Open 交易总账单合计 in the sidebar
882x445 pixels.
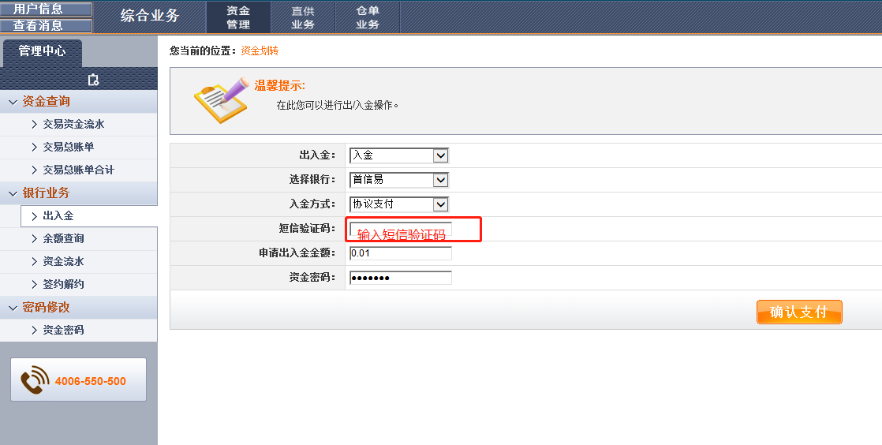pyautogui.click(x=79, y=170)
